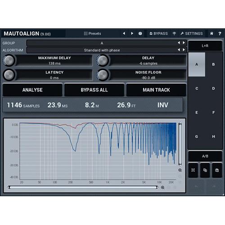Switch to previous algorithm arrow
The image size is (225, 225).
coord(179,49)
